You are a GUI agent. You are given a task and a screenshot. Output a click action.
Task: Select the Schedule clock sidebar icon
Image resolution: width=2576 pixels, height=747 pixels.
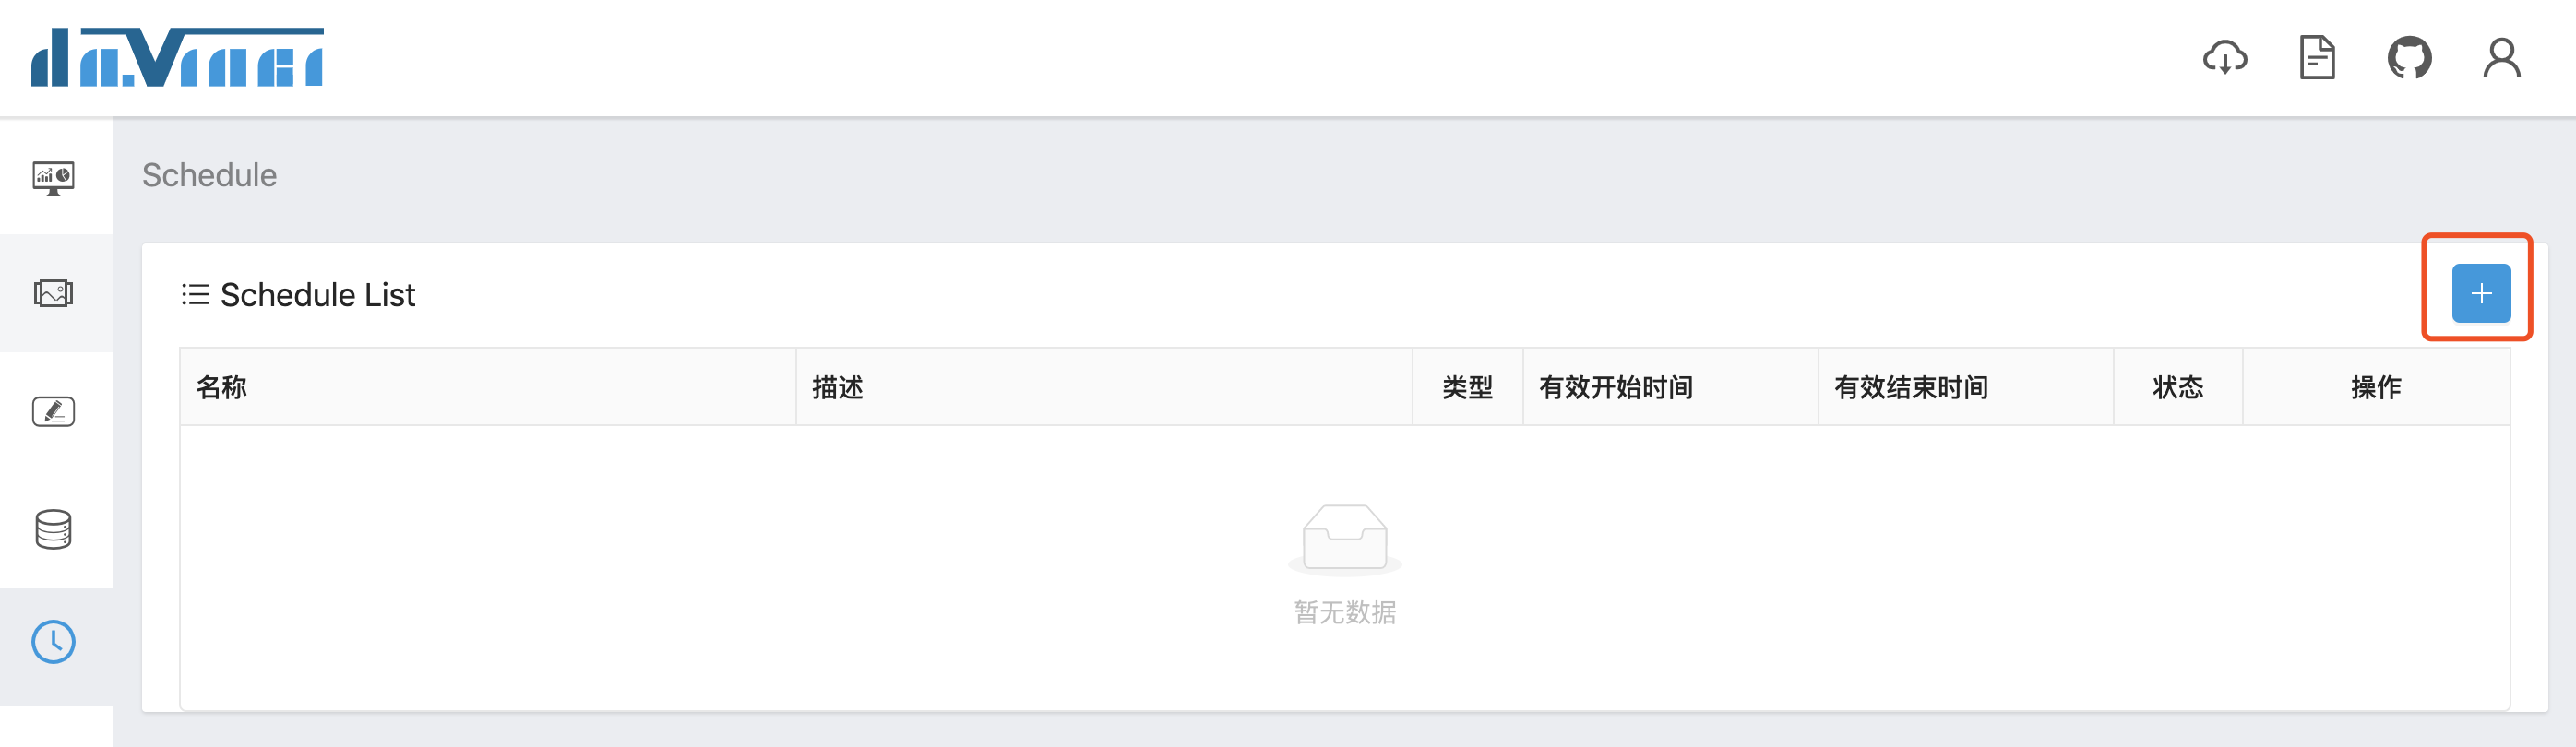(54, 642)
